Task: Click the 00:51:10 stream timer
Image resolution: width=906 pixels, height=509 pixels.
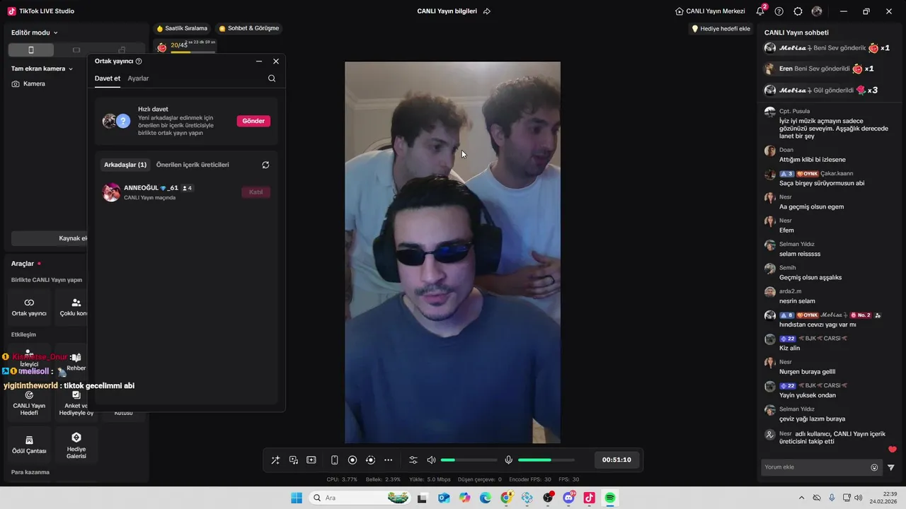Action: pyautogui.click(x=617, y=460)
